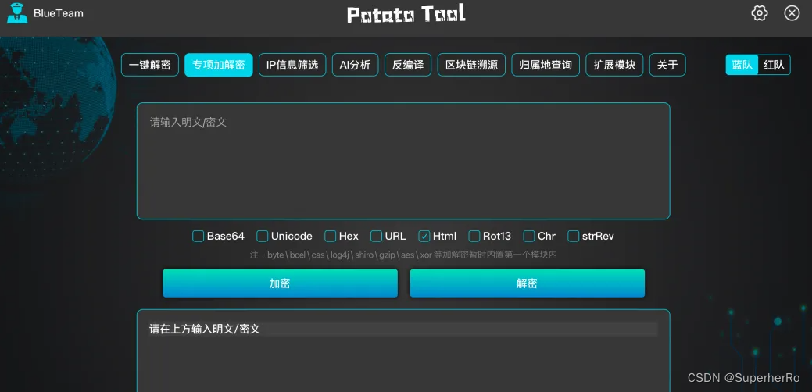The width and height of the screenshot is (812, 392).
Task: Open the AI分析 tab
Action: 355,65
